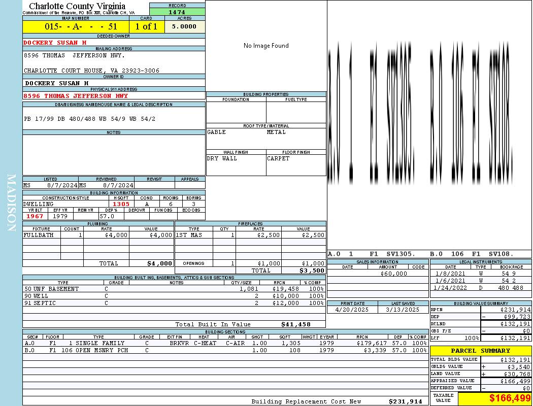Click record number 1474
This screenshot has height=406, width=533.
177,12
